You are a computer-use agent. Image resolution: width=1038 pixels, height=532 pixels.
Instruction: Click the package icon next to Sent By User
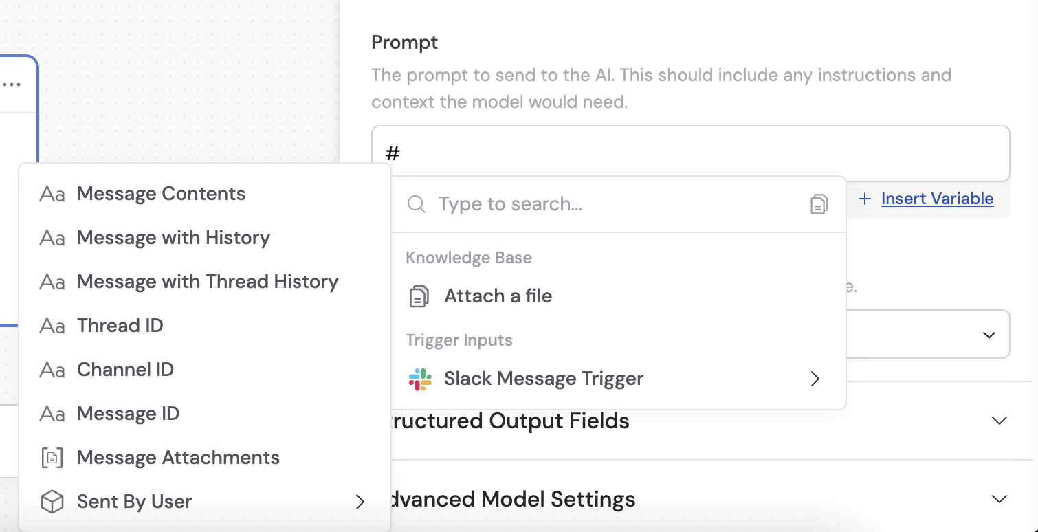52,501
